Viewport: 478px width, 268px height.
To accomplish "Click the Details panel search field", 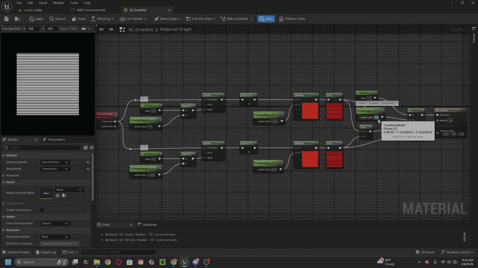I will coord(44,147).
